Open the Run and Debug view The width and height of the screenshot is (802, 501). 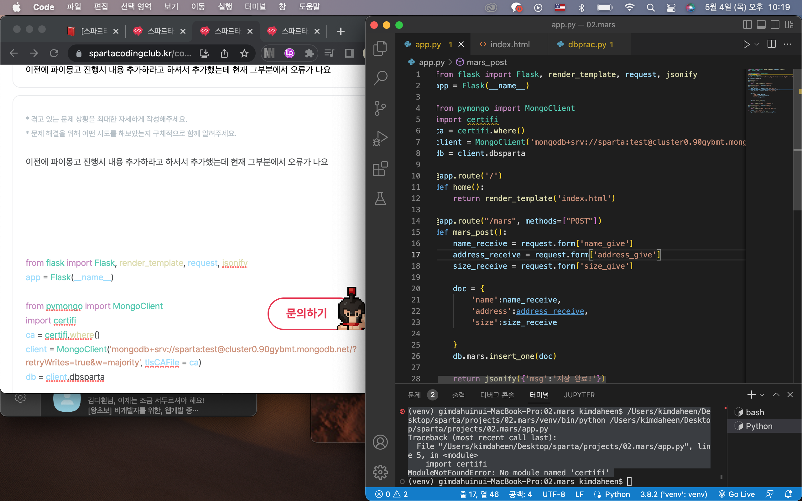380,138
